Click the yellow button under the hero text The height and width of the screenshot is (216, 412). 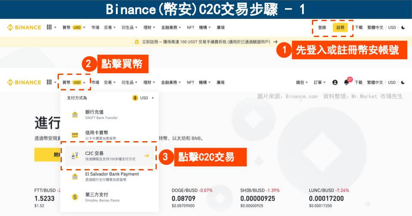click(47, 155)
